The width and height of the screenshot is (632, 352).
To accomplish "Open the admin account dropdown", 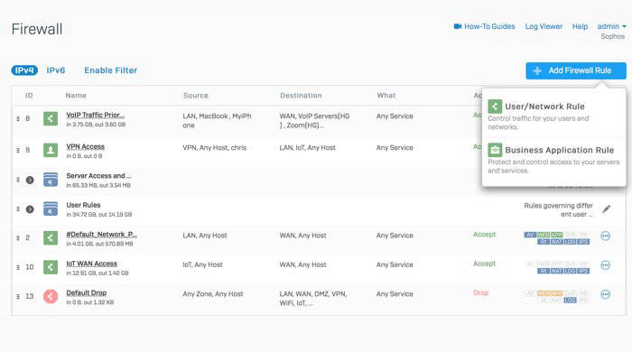I will point(611,26).
